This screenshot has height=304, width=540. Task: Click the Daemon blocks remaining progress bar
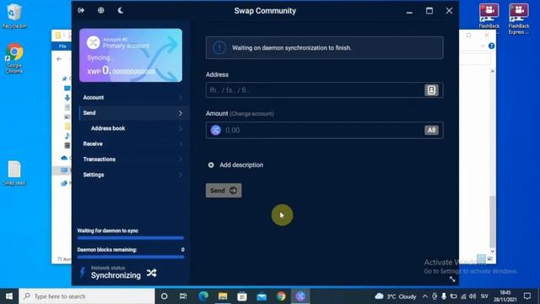pos(131,257)
